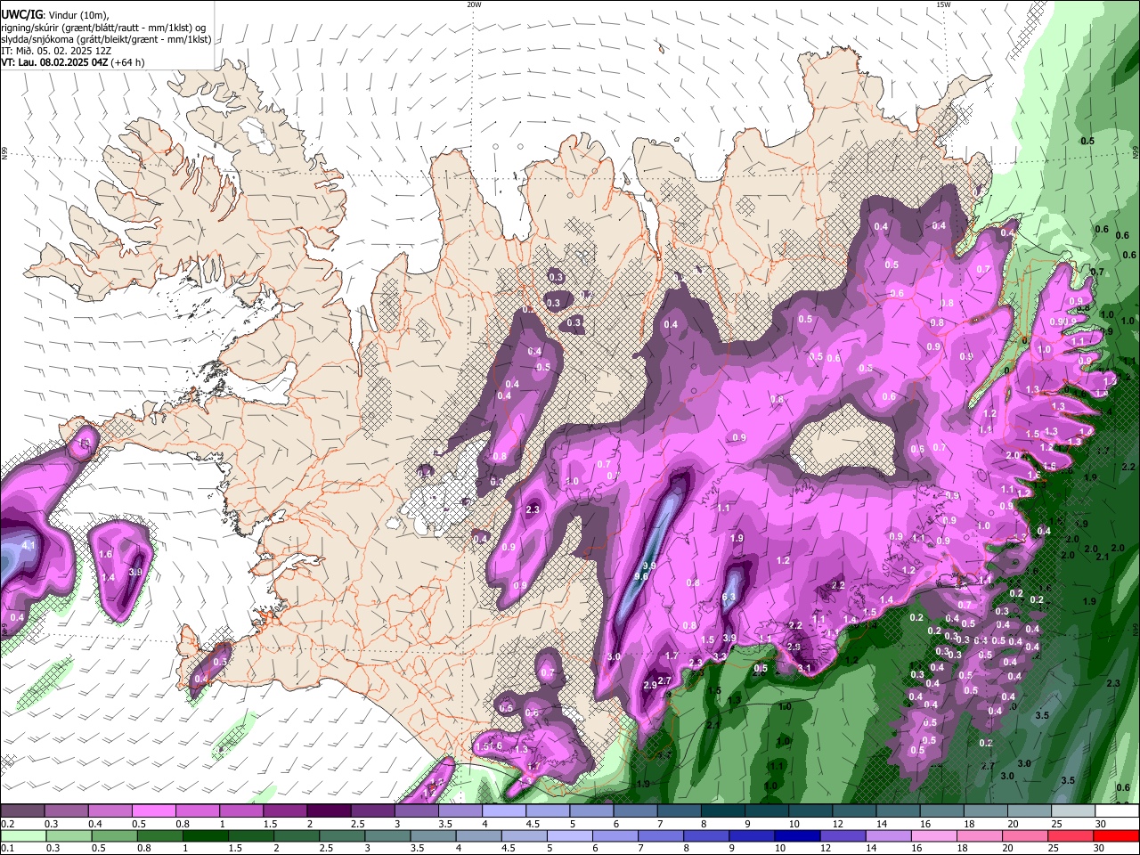Image resolution: width=1140 pixels, height=855 pixels.
Task: Click the violet 12 rain legend swatch
Action: click(x=843, y=836)
